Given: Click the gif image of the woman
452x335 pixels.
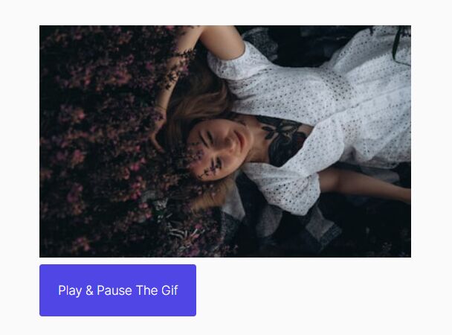Looking at the screenshot, I should pyautogui.click(x=225, y=141).
